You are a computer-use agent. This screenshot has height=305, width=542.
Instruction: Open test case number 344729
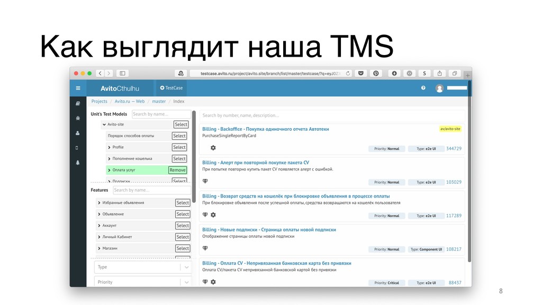pyautogui.click(x=454, y=148)
